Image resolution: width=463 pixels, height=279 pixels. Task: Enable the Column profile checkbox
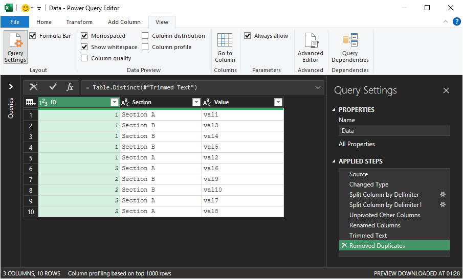(x=145, y=47)
